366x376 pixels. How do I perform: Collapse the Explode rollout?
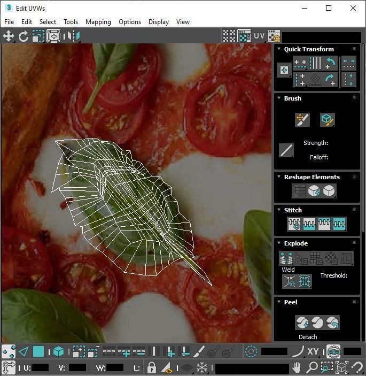point(279,243)
